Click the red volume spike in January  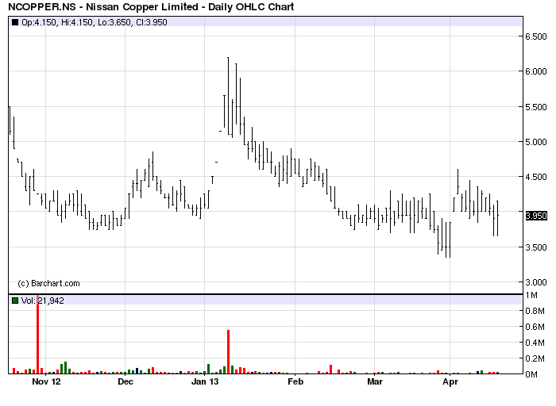(229, 351)
